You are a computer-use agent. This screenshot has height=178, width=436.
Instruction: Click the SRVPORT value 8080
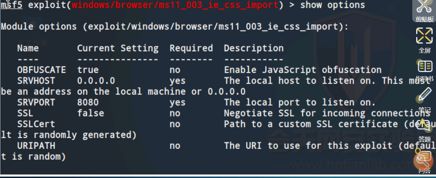point(88,102)
